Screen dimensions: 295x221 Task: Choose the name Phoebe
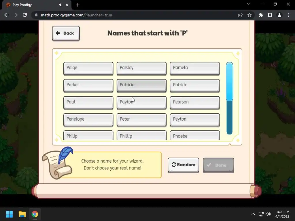195,135
